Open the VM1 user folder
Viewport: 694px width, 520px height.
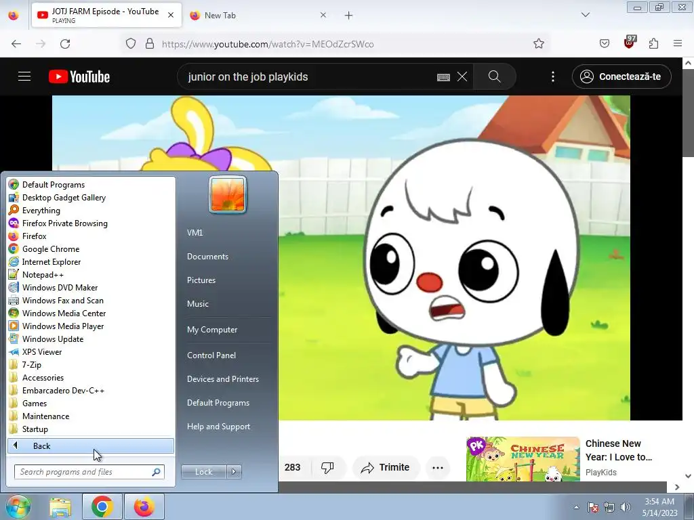pos(195,233)
